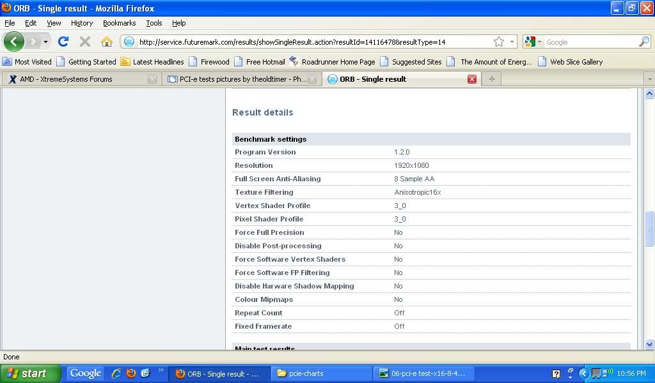655x383 pixels.
Task: Launch Firefox from quick launch icon
Action: (131, 373)
